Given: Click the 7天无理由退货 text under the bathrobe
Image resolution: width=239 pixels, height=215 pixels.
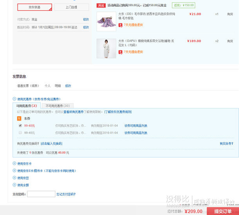Looking at the screenshot, I should point(133,52).
